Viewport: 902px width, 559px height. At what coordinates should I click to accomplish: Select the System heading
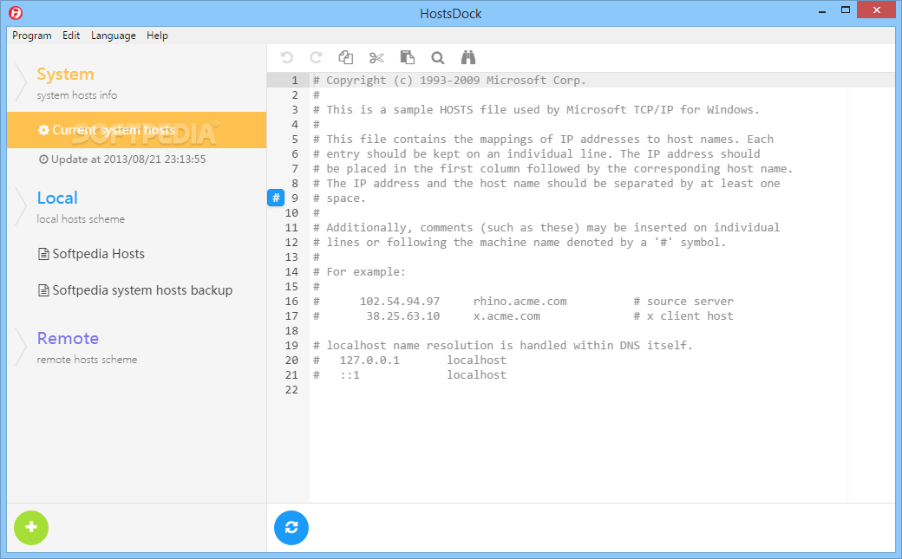coord(65,75)
